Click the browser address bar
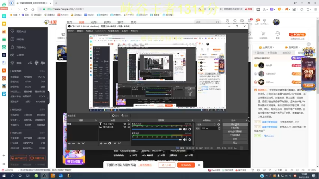Screen dimensions: 319x179 118,9
